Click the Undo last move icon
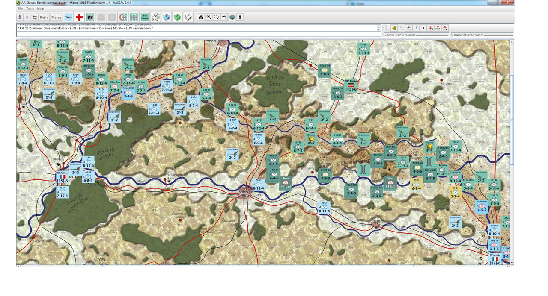Image resolution: width=548 pixels, height=296 pixels. pyautogui.click(x=20, y=17)
